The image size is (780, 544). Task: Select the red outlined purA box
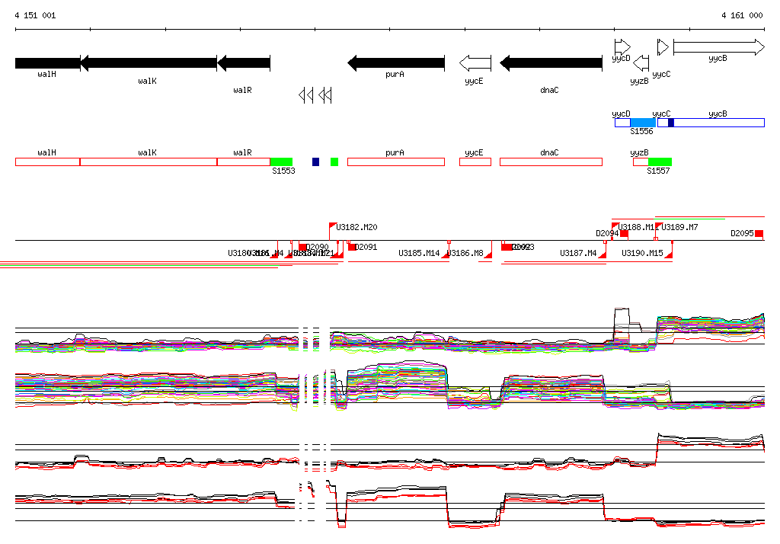[396, 162]
